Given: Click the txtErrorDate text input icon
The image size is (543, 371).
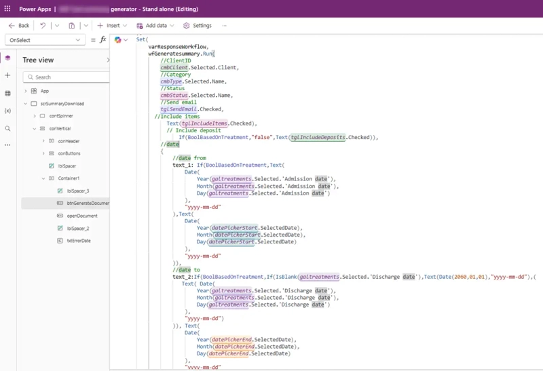Looking at the screenshot, I should pos(60,241).
